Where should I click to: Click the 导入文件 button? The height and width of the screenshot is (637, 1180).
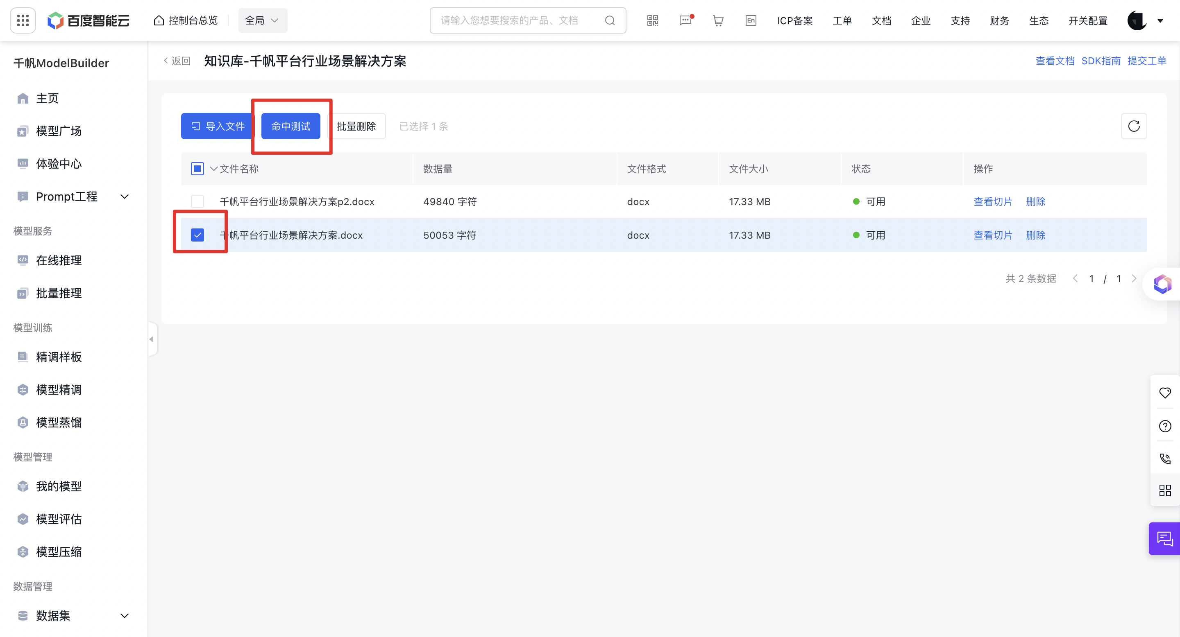[x=218, y=126]
